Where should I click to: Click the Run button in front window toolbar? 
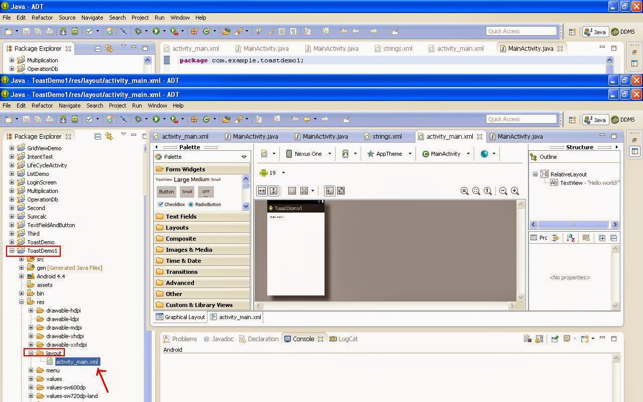point(156,119)
